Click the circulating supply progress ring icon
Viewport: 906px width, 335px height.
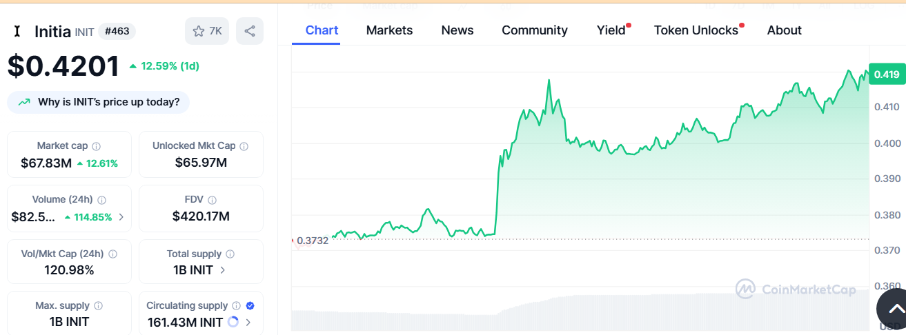coord(233,322)
